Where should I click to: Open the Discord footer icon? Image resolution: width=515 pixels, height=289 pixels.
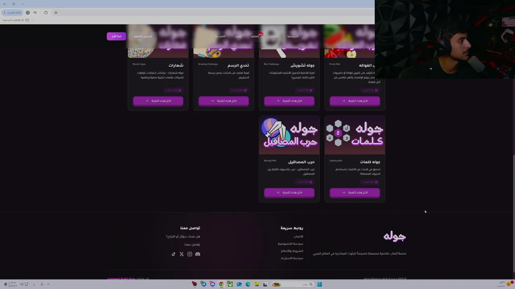coord(198,254)
